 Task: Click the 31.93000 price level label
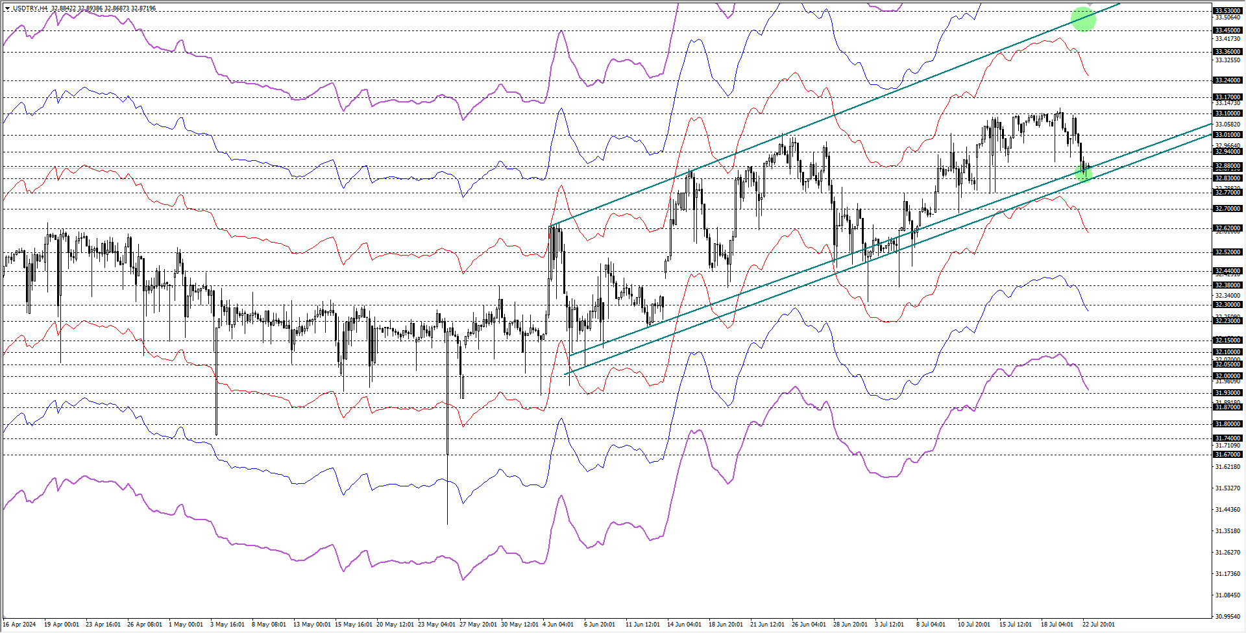(1227, 393)
